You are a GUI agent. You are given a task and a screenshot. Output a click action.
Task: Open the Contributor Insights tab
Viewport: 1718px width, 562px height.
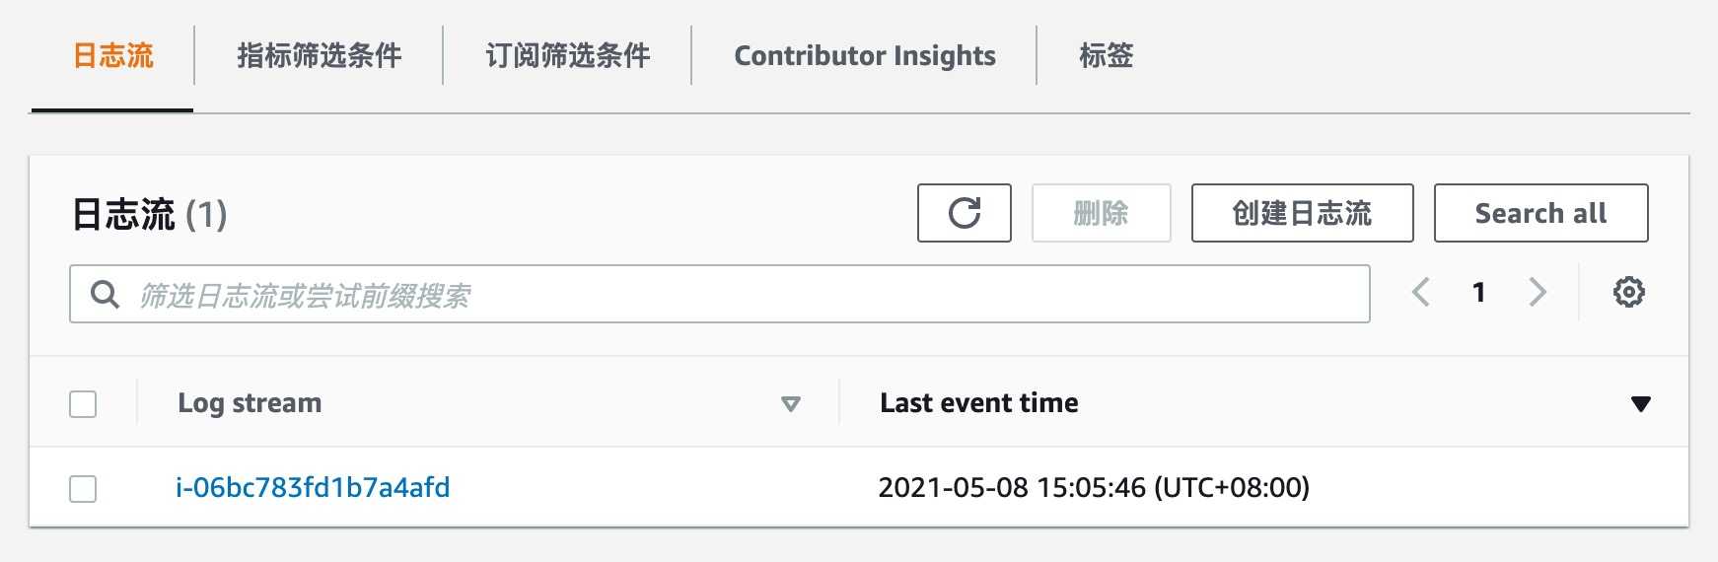click(x=865, y=56)
